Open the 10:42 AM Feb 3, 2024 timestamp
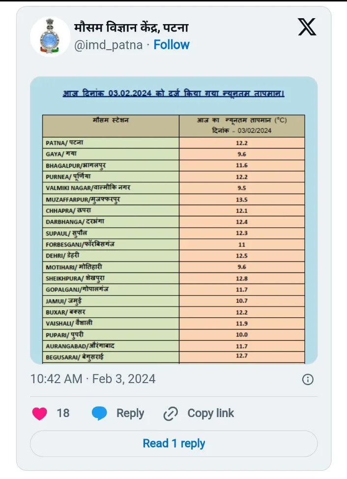 [93, 379]
